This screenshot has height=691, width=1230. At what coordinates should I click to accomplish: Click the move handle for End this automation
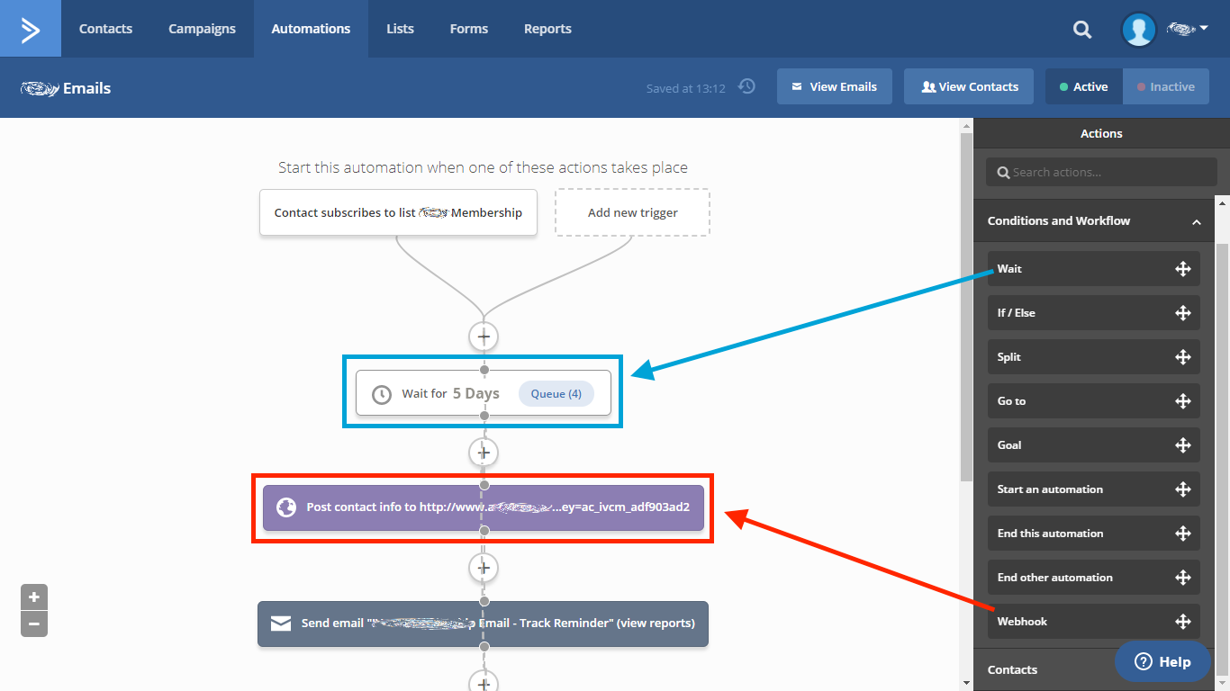tap(1183, 534)
